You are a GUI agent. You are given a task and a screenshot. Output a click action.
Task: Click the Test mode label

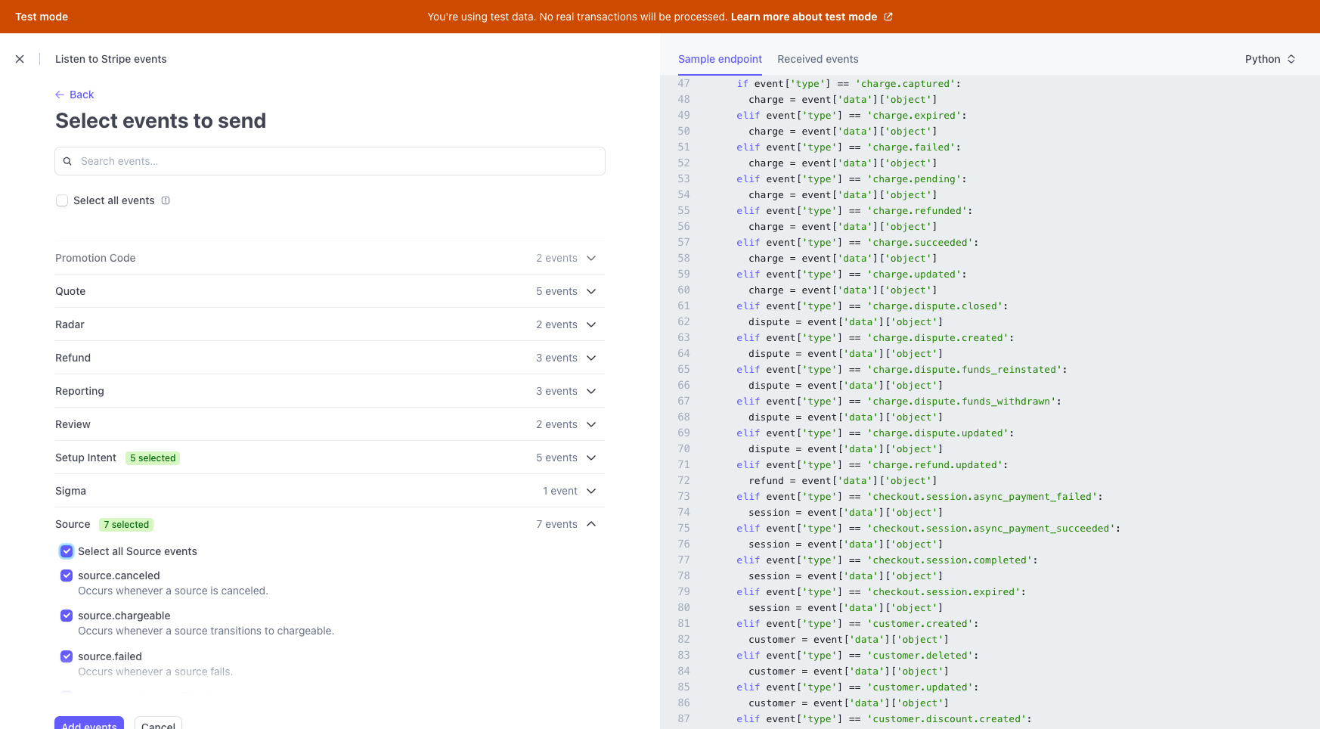42,17
